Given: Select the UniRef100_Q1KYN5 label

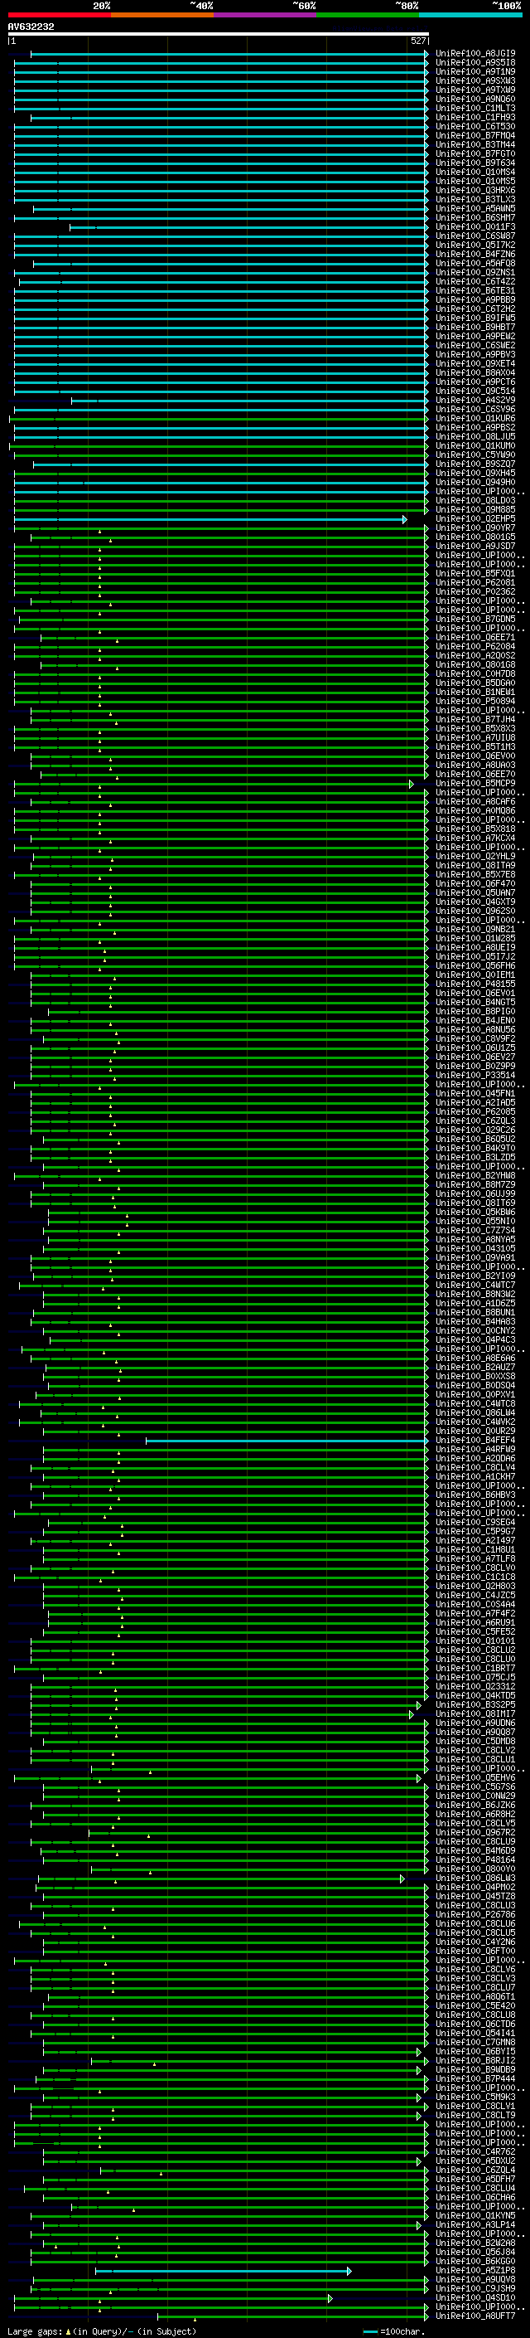Looking at the screenshot, I should (x=475, y=2215).
